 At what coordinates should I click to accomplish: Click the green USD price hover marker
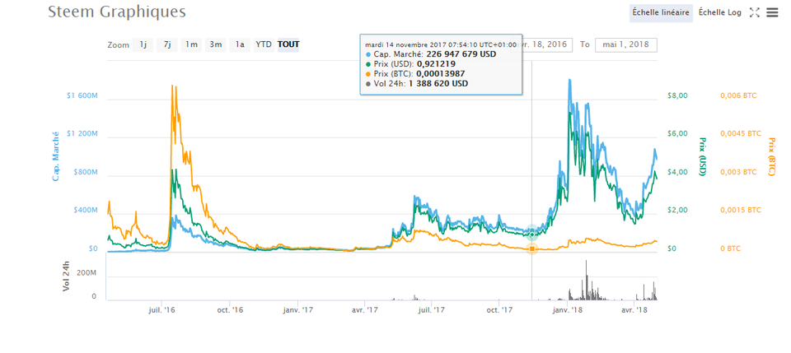pos(532,235)
